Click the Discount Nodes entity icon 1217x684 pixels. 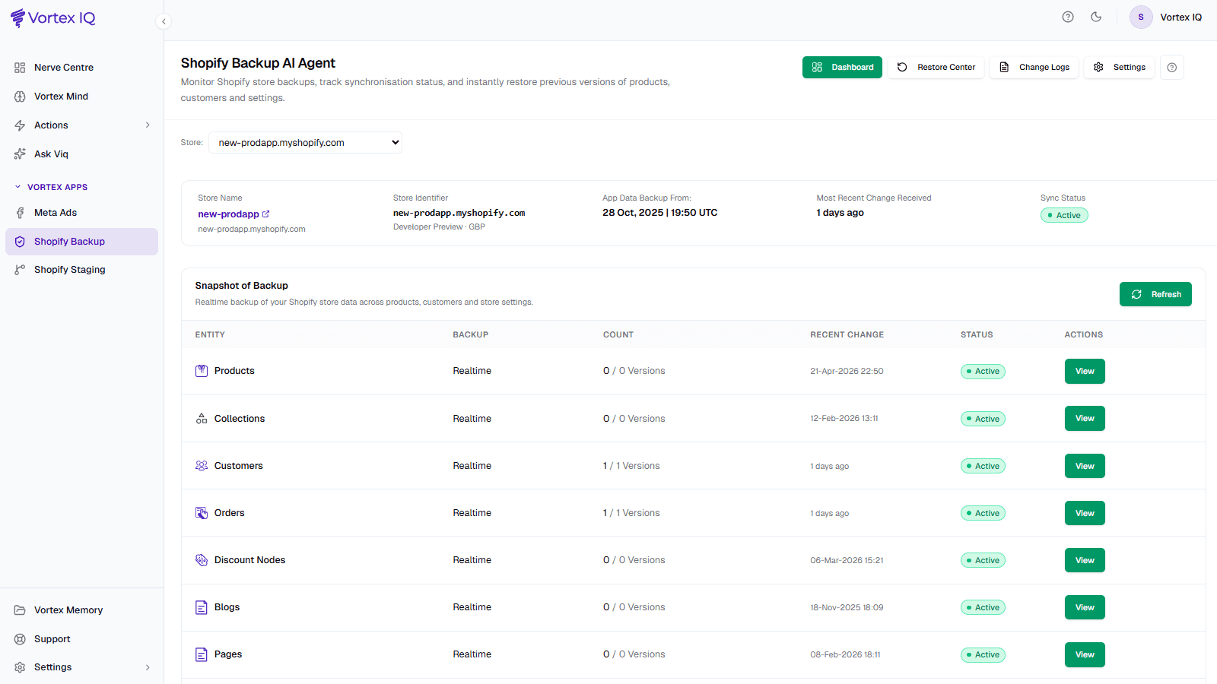[202, 560]
